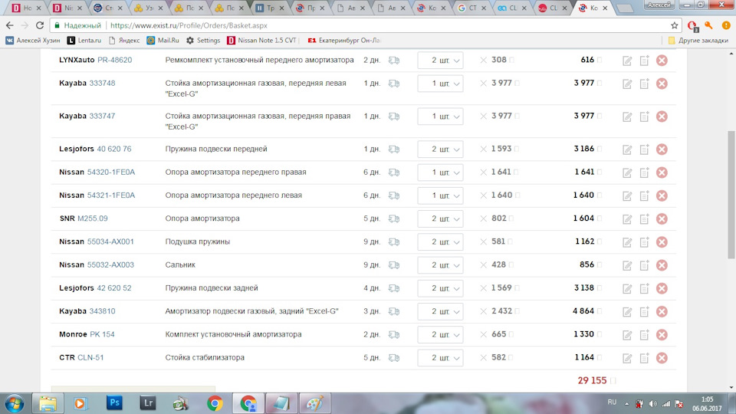Click the volume icon in system tray
Viewport: 736px width, 414px height.
652,404
